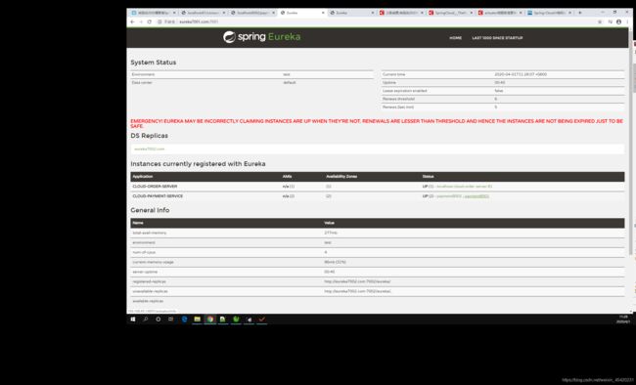
Task: Open the eureka7002.com DS replica link
Action: (150, 150)
